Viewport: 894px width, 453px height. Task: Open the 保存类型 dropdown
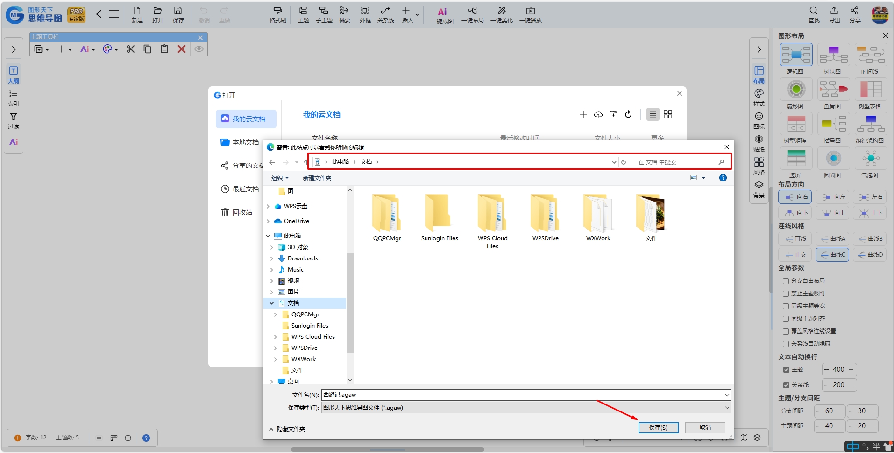pyautogui.click(x=526, y=408)
